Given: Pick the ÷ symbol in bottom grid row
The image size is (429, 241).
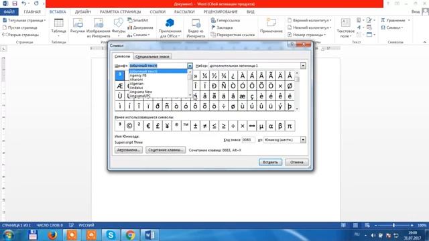Looking at the screenshot, I should click(x=224, y=106).
